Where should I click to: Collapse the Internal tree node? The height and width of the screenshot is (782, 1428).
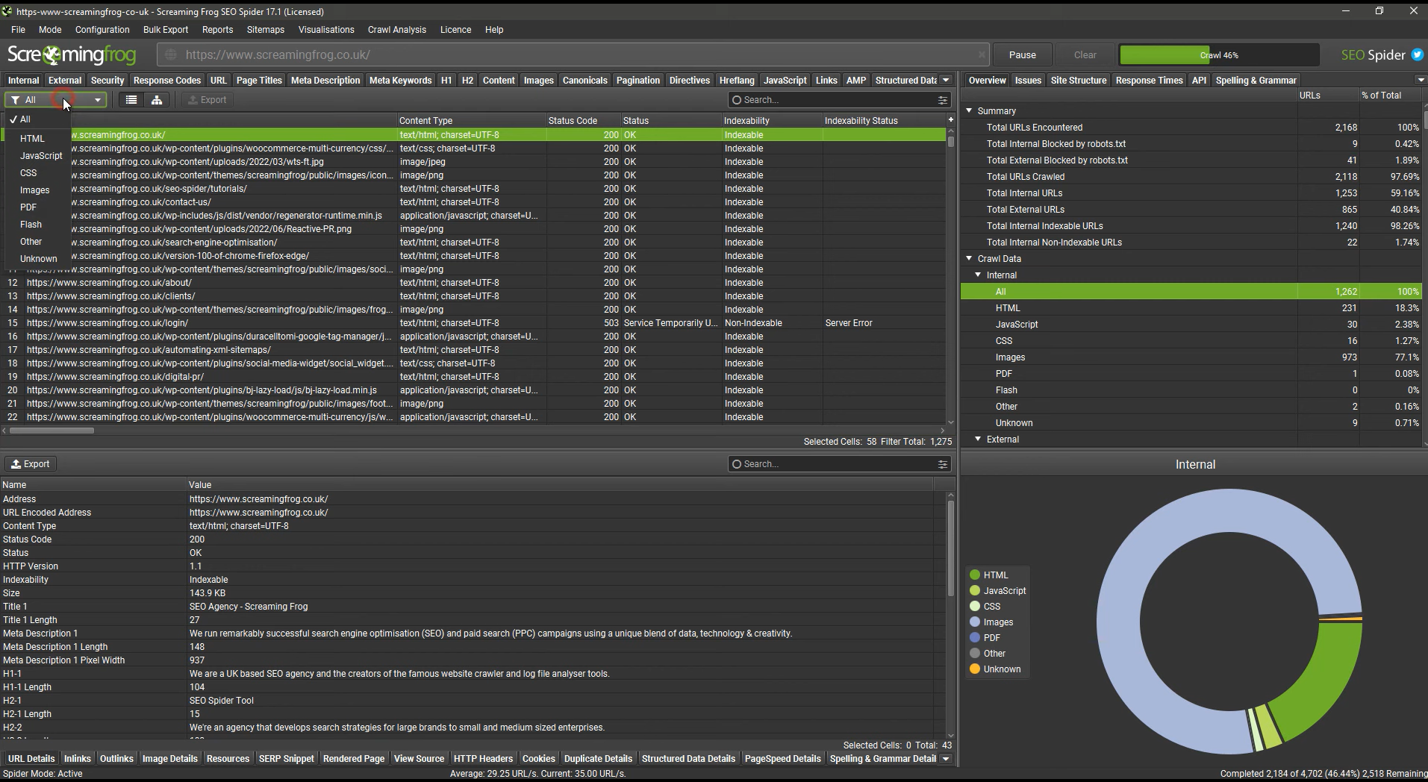tap(978, 275)
